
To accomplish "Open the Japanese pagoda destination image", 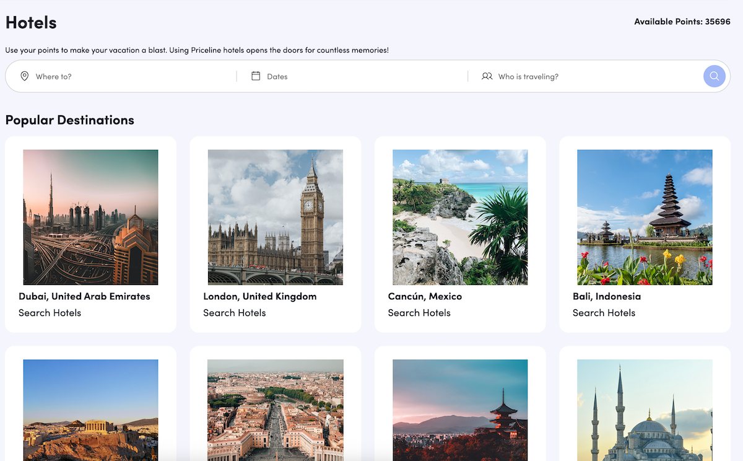I will [x=460, y=410].
